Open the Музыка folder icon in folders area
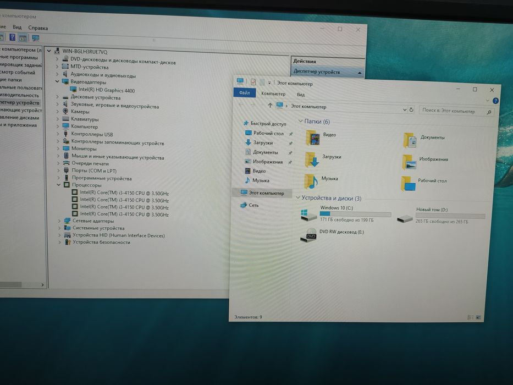513x385 pixels. click(x=311, y=182)
